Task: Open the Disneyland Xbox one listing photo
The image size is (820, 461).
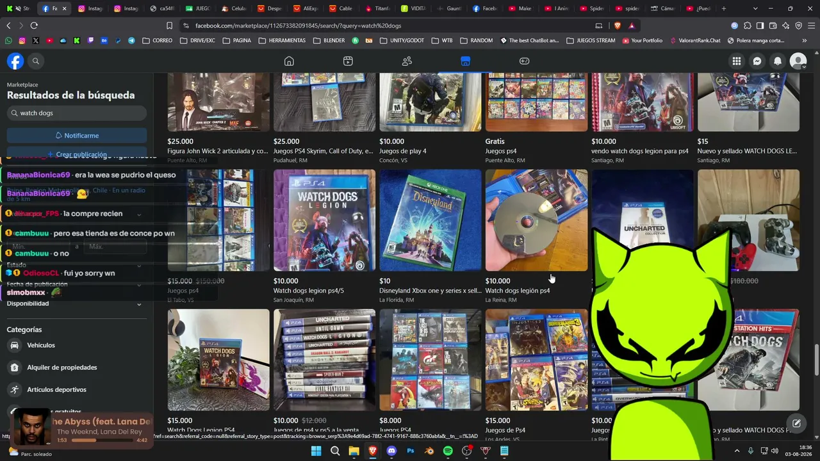Action: click(x=430, y=220)
